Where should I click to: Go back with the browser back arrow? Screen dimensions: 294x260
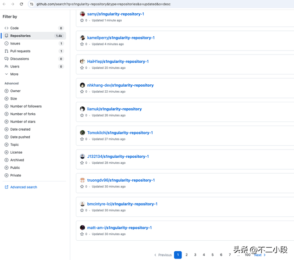tap(4, 4)
